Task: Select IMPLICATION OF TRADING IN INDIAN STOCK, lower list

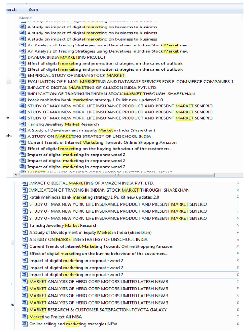Action: click(109, 190)
